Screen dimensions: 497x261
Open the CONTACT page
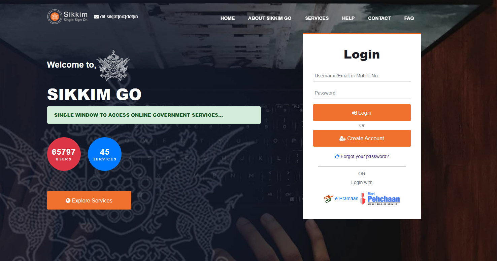pos(379,18)
